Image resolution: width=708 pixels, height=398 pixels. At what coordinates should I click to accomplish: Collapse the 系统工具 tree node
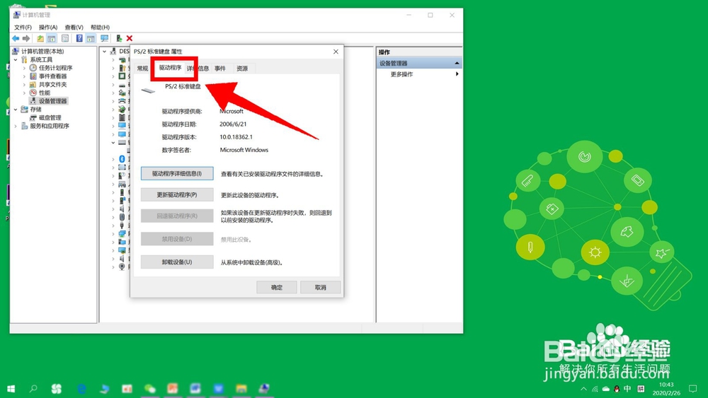click(x=16, y=59)
